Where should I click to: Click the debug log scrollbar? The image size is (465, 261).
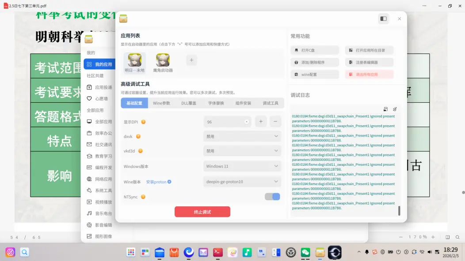point(399,211)
